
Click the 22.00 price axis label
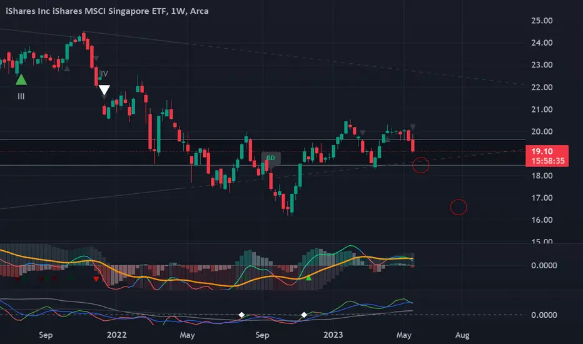tap(542, 88)
